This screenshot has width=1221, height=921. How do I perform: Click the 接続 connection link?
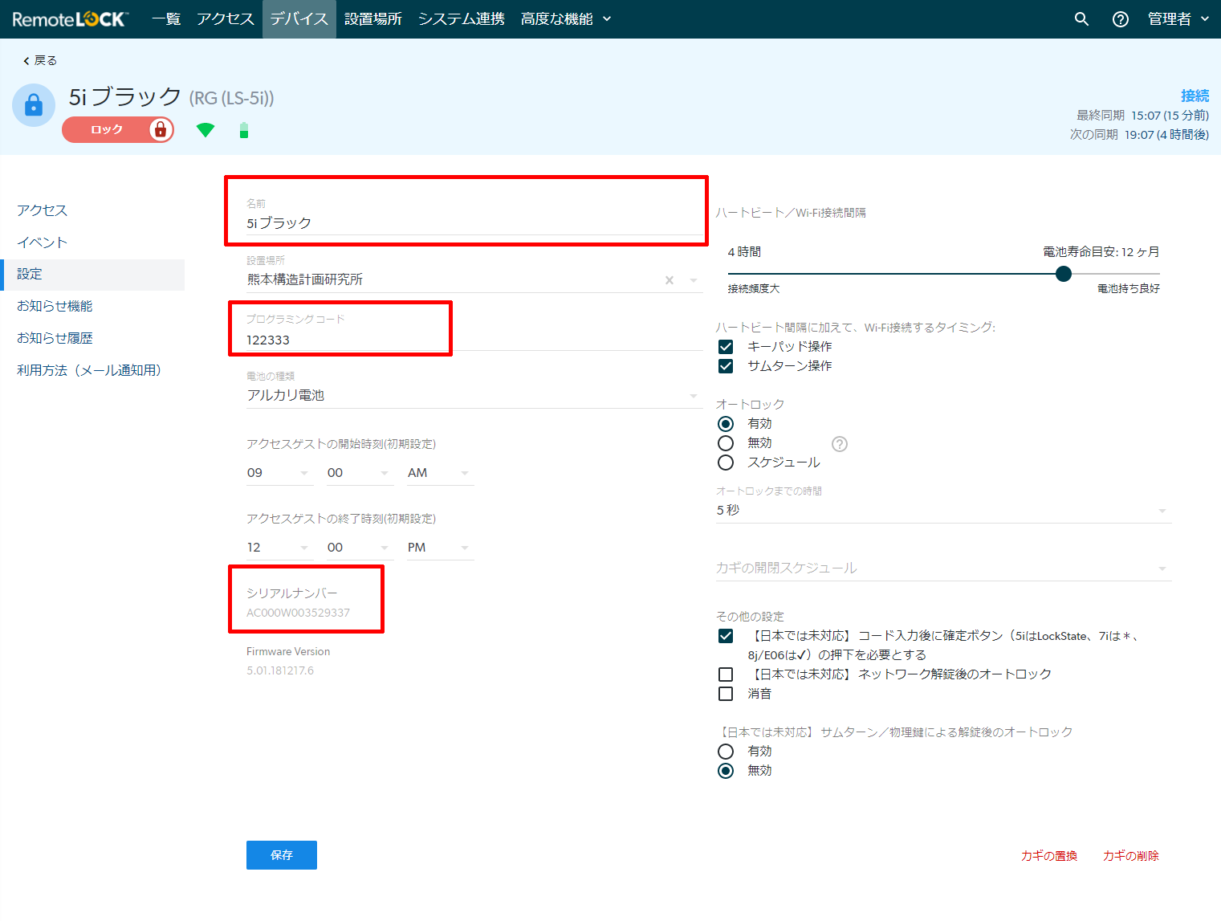[x=1195, y=96]
